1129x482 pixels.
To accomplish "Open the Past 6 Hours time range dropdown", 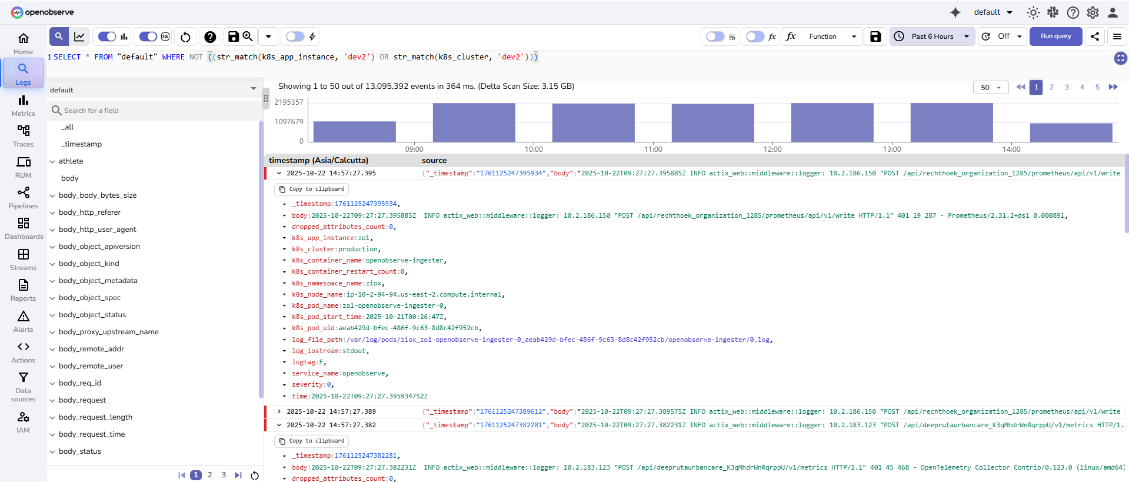I will coord(932,36).
